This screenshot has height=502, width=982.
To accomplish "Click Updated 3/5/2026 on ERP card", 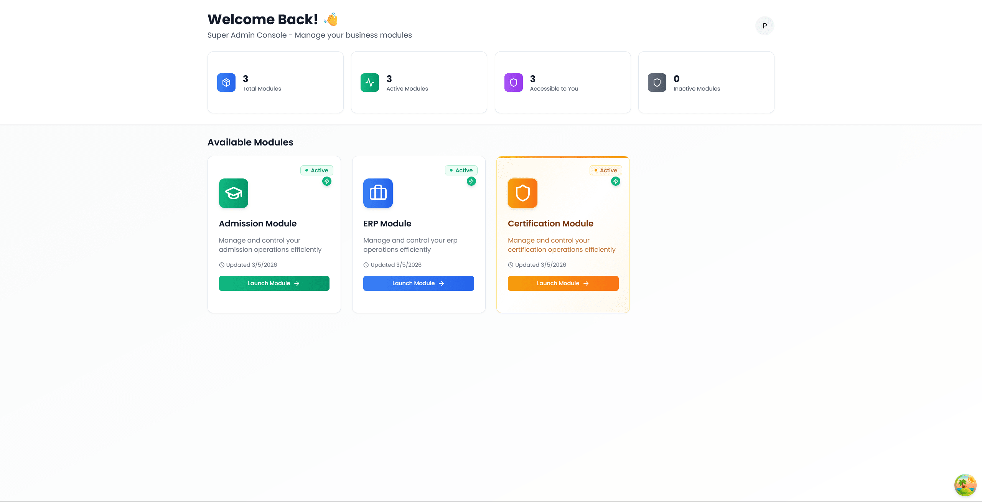I will pos(396,265).
